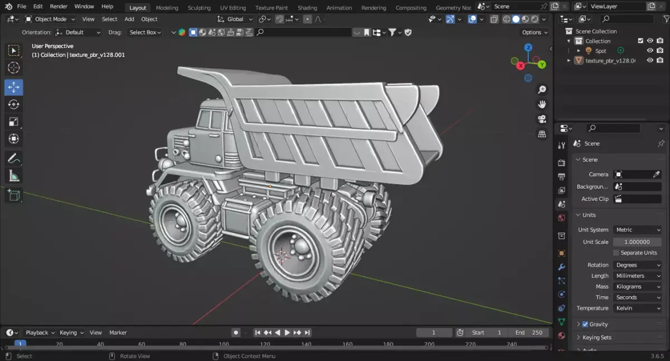Open the File menu
This screenshot has height=361, width=670.
click(22, 7)
